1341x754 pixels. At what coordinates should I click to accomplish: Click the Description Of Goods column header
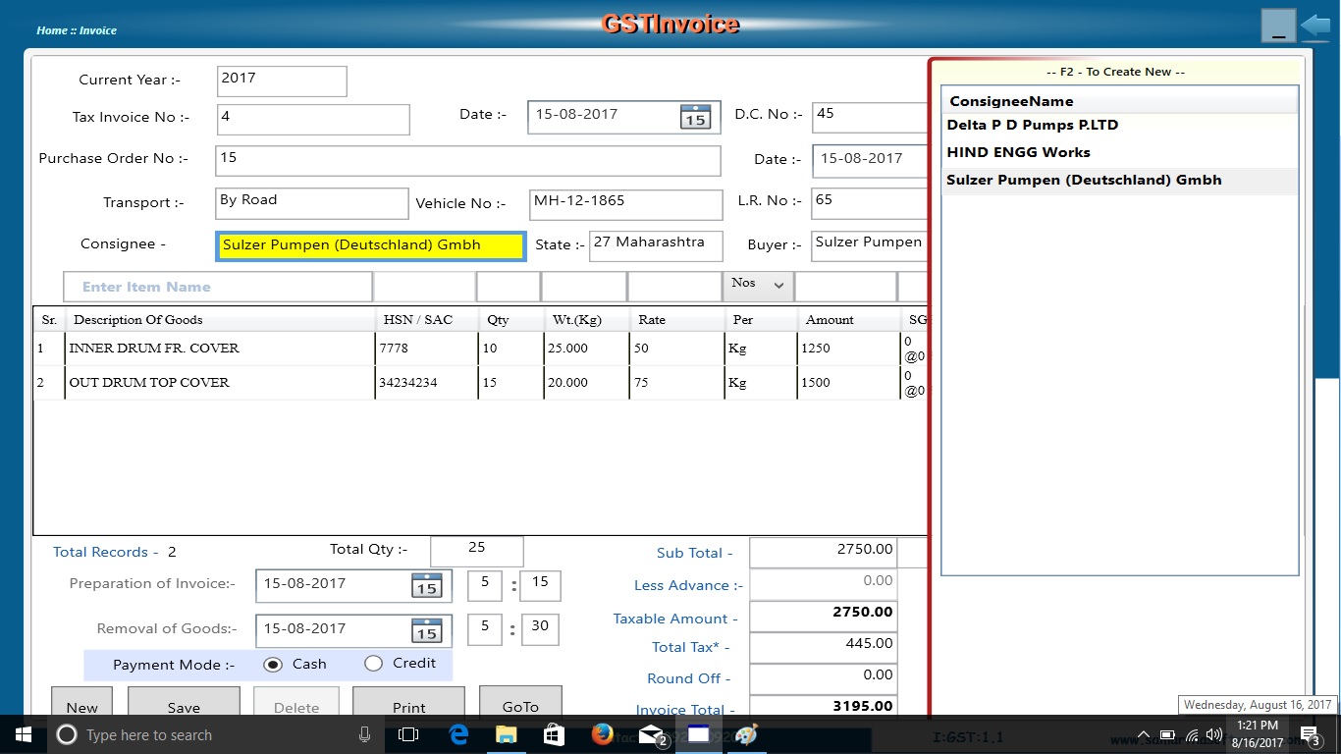pos(219,320)
